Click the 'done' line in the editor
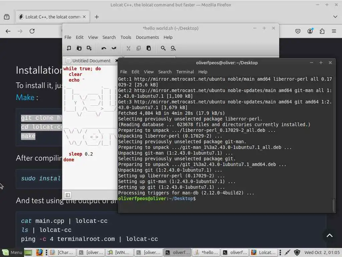342x257 pixels. pyautogui.click(x=69, y=160)
